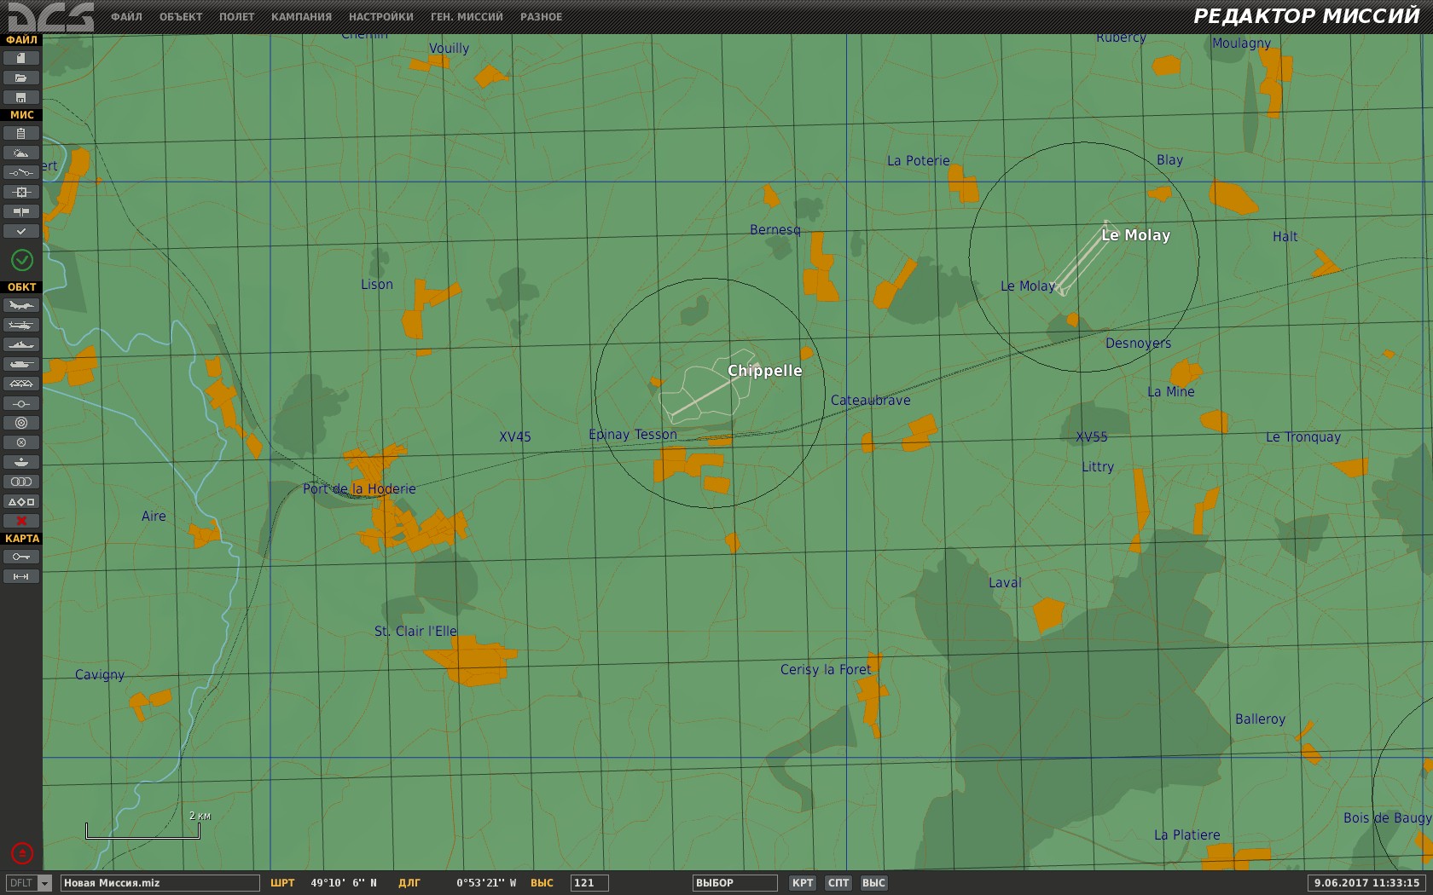Toggle the ВЫС altitude mode button
The height and width of the screenshot is (895, 1433).
(873, 883)
